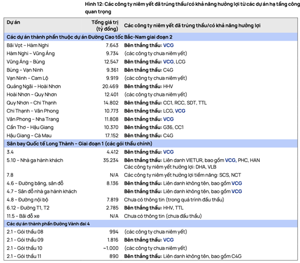This screenshot has width=300, height=263.
Task: Select the 'Quảng Ngãi – Hoài Nhơn' project name
Action: pos(34,87)
